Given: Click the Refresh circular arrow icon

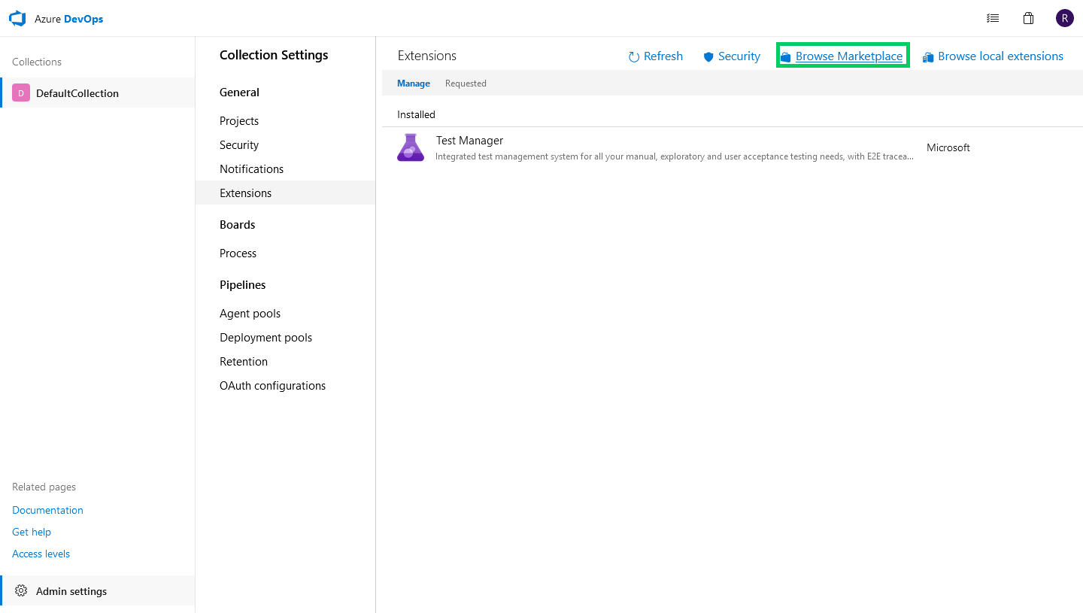Looking at the screenshot, I should click(634, 56).
